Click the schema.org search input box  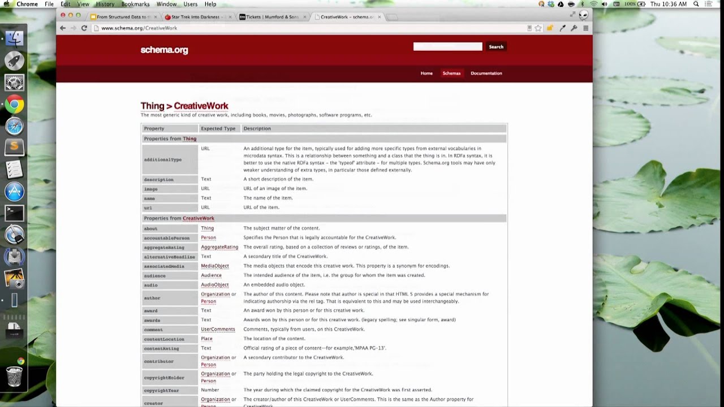click(x=447, y=46)
